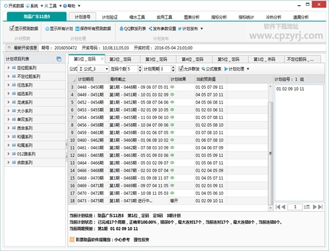Click the 发布参数设置 share icon

click(x=150, y=28)
